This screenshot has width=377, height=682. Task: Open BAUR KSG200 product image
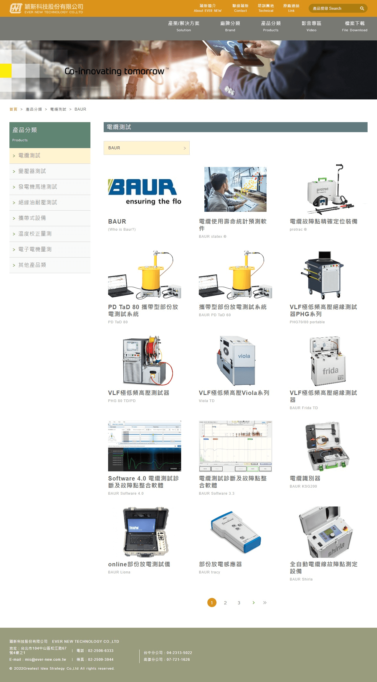327,446
